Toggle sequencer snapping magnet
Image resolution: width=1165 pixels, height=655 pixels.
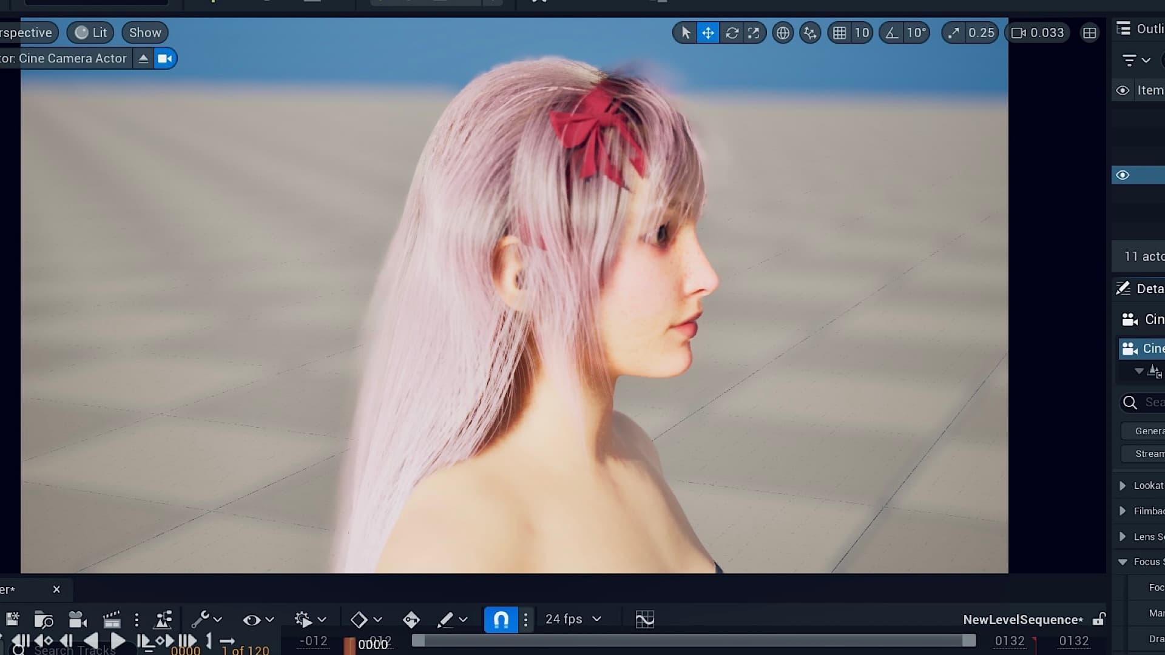click(x=501, y=619)
